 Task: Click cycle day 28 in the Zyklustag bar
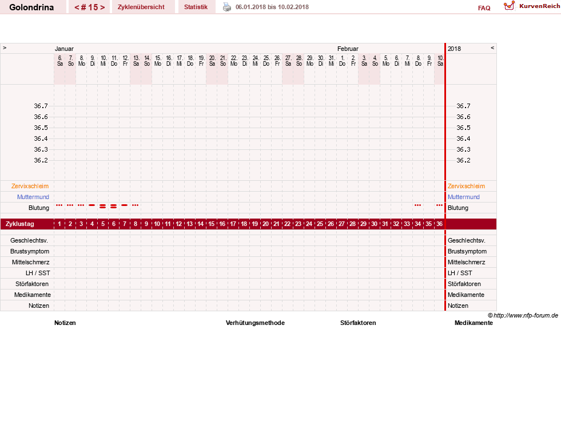352,224
